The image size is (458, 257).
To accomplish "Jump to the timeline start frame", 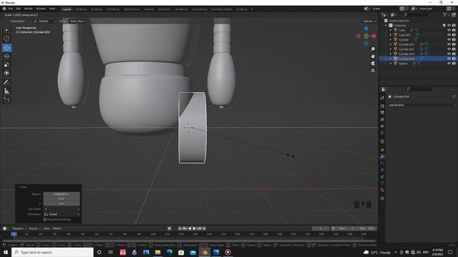I will pos(180,228).
